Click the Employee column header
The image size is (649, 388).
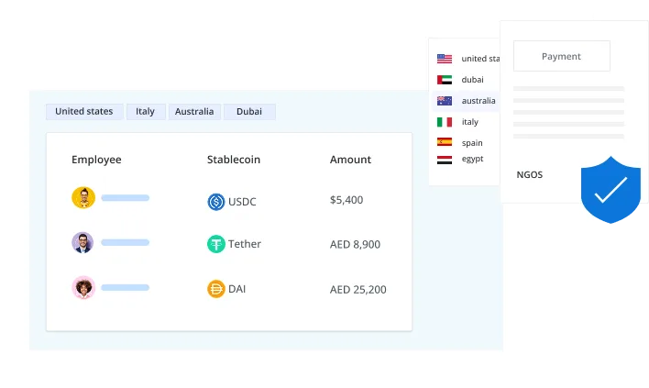(96, 160)
